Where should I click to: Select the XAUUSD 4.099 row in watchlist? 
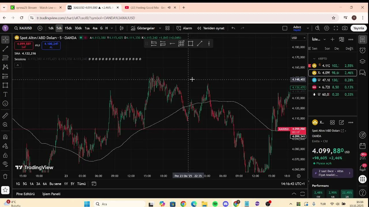coord(333,73)
